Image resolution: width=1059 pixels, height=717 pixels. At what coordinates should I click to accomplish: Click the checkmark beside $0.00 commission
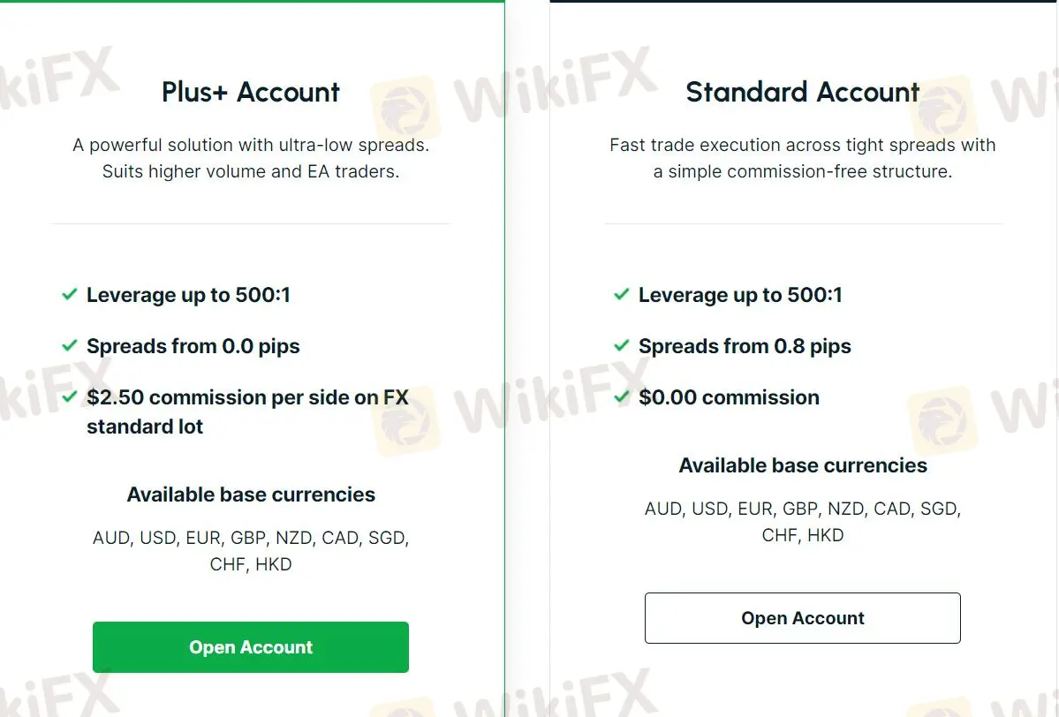622,396
